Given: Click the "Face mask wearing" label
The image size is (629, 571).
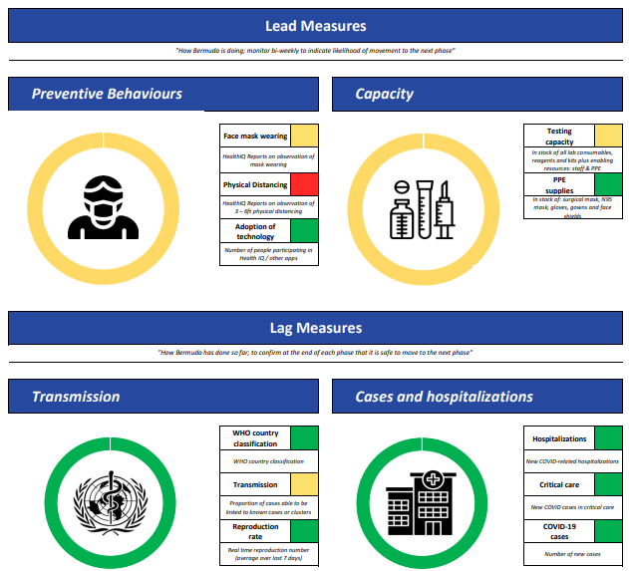Looking at the screenshot, I should pyautogui.click(x=255, y=136).
